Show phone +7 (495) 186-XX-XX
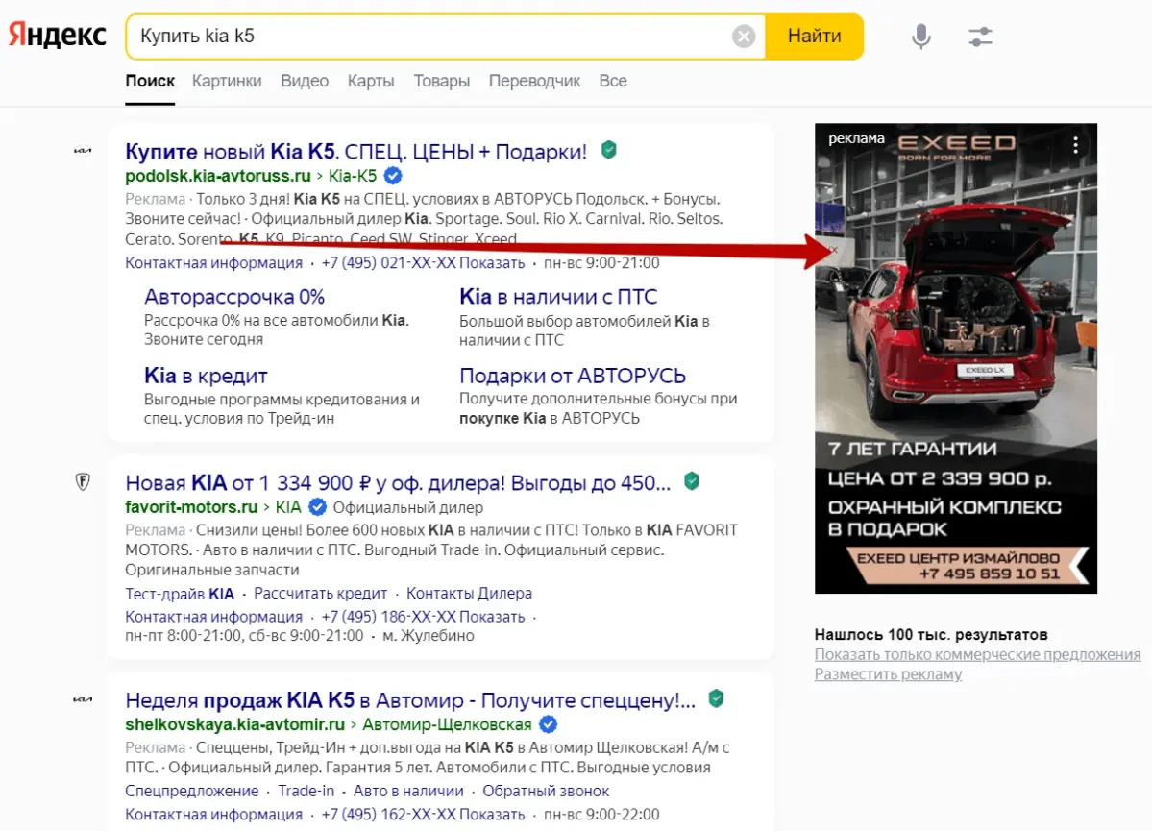 [423, 617]
